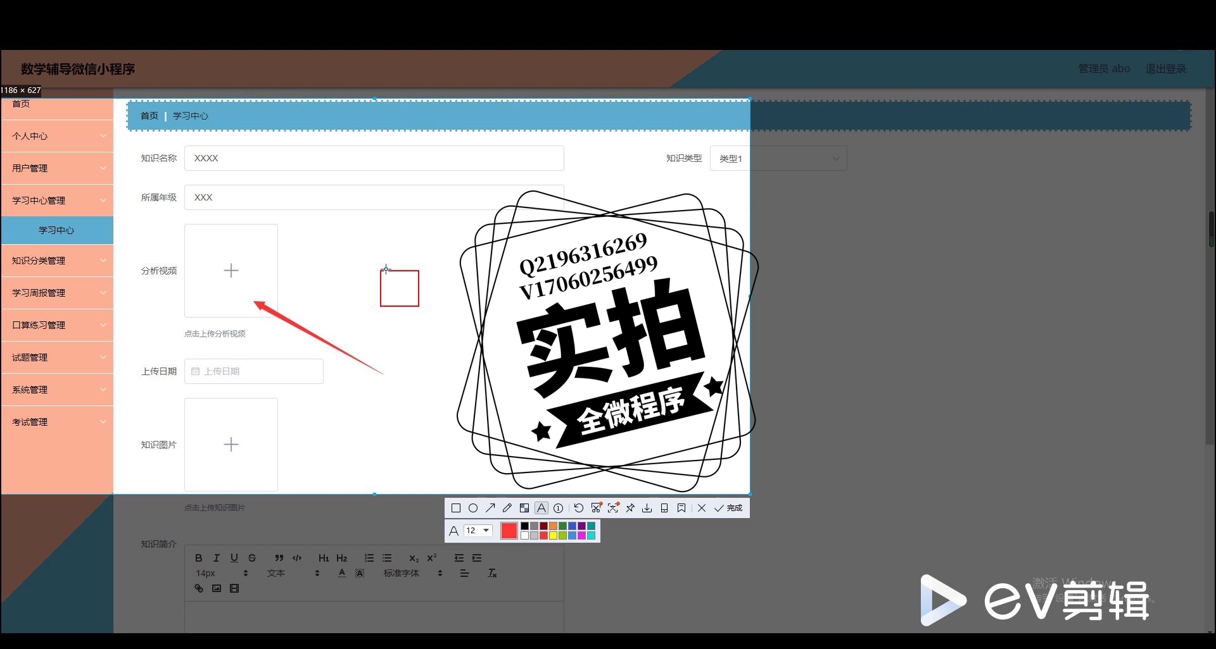The image size is (1216, 649).
Task: Click 退出登录 logout link
Action: click(x=1165, y=68)
